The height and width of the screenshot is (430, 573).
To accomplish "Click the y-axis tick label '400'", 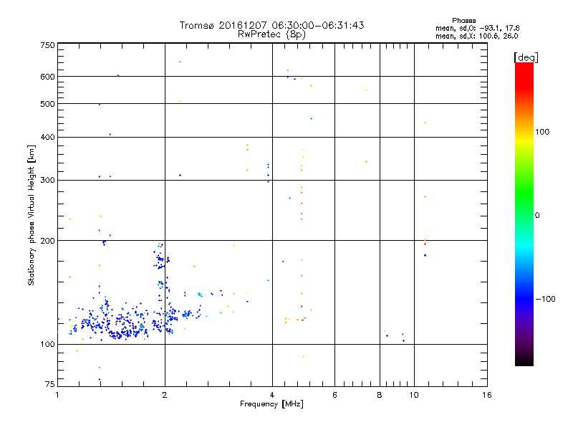I will click(x=48, y=137).
